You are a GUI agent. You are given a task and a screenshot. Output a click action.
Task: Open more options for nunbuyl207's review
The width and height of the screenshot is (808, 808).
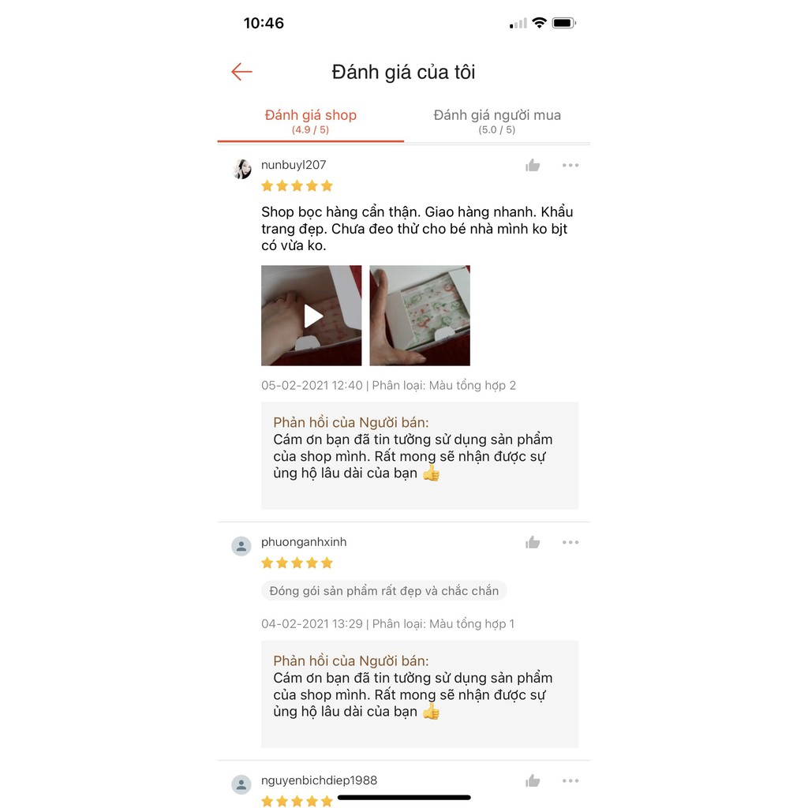570,166
